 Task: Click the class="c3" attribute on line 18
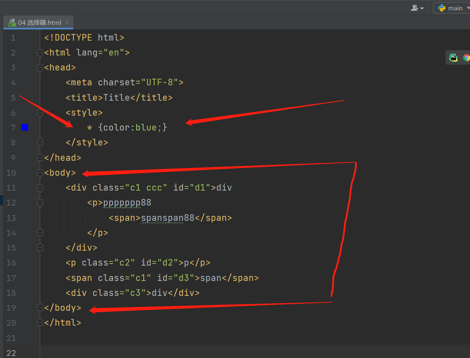(119, 293)
